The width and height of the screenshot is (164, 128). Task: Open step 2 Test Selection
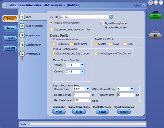34,26
